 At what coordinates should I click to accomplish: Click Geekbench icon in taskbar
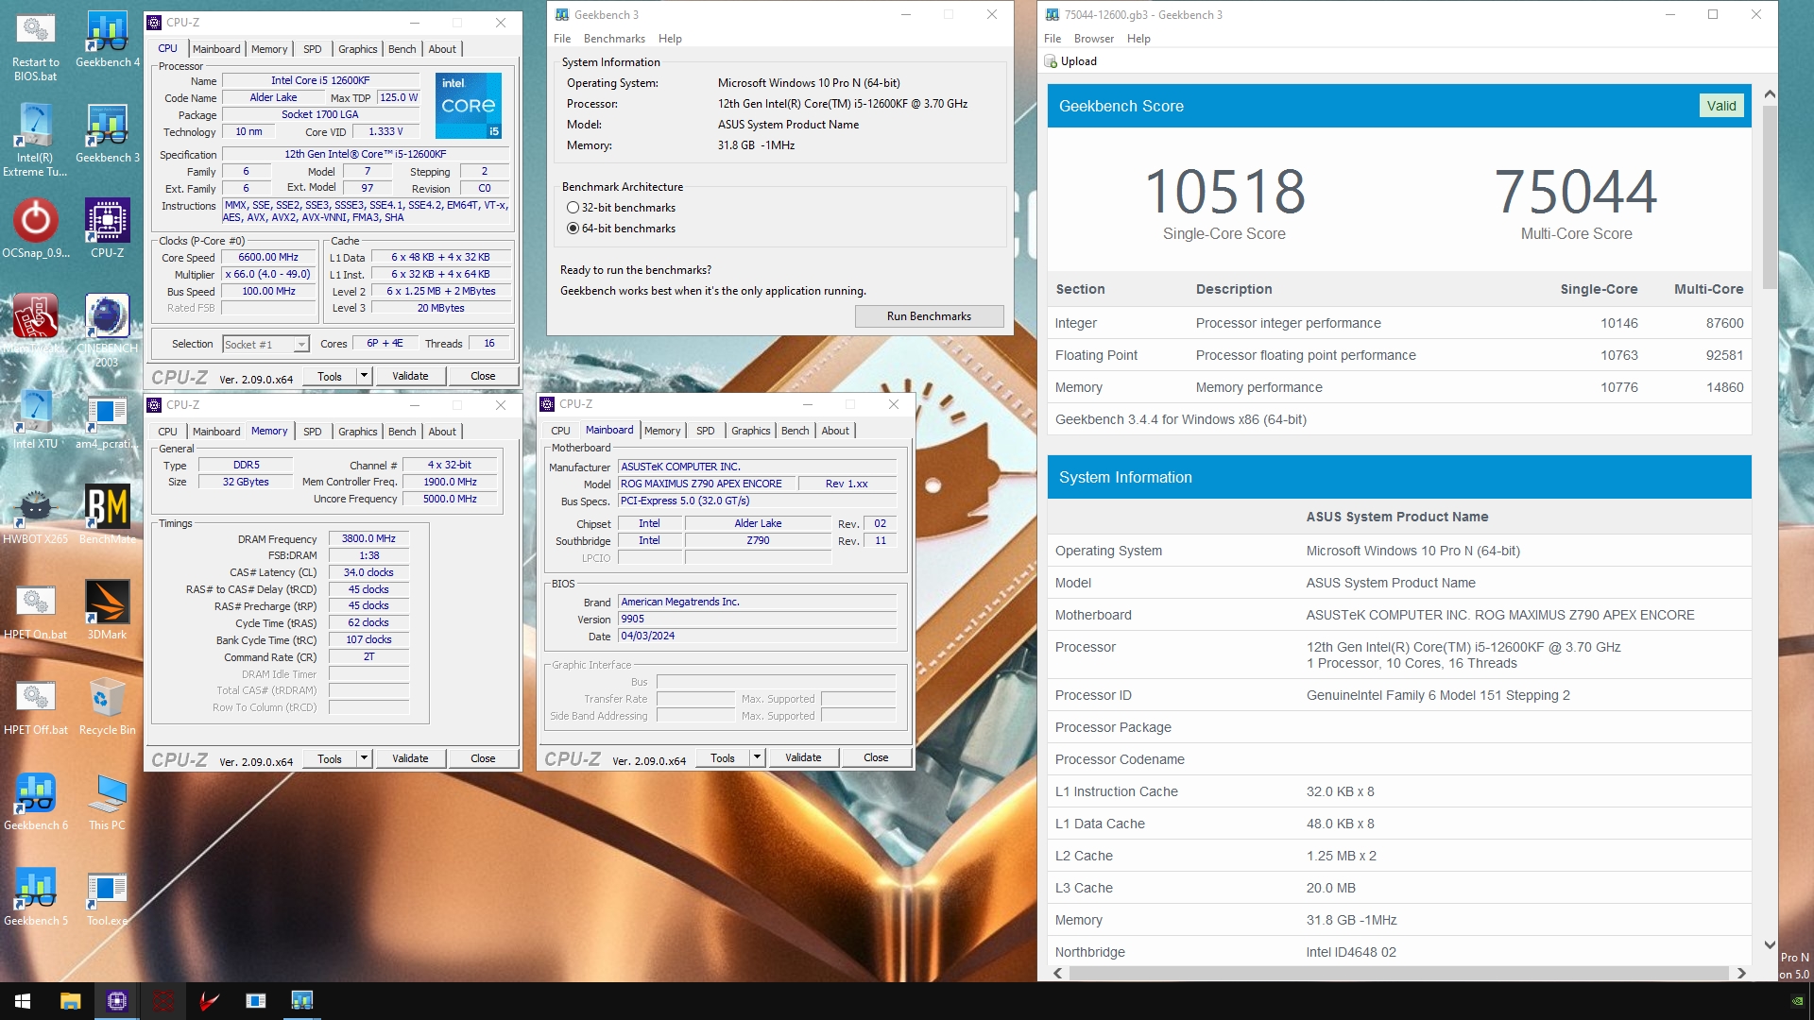point(301,1001)
